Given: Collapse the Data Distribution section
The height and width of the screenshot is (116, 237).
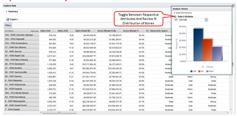Looking at the screenshot, I should point(174,13).
